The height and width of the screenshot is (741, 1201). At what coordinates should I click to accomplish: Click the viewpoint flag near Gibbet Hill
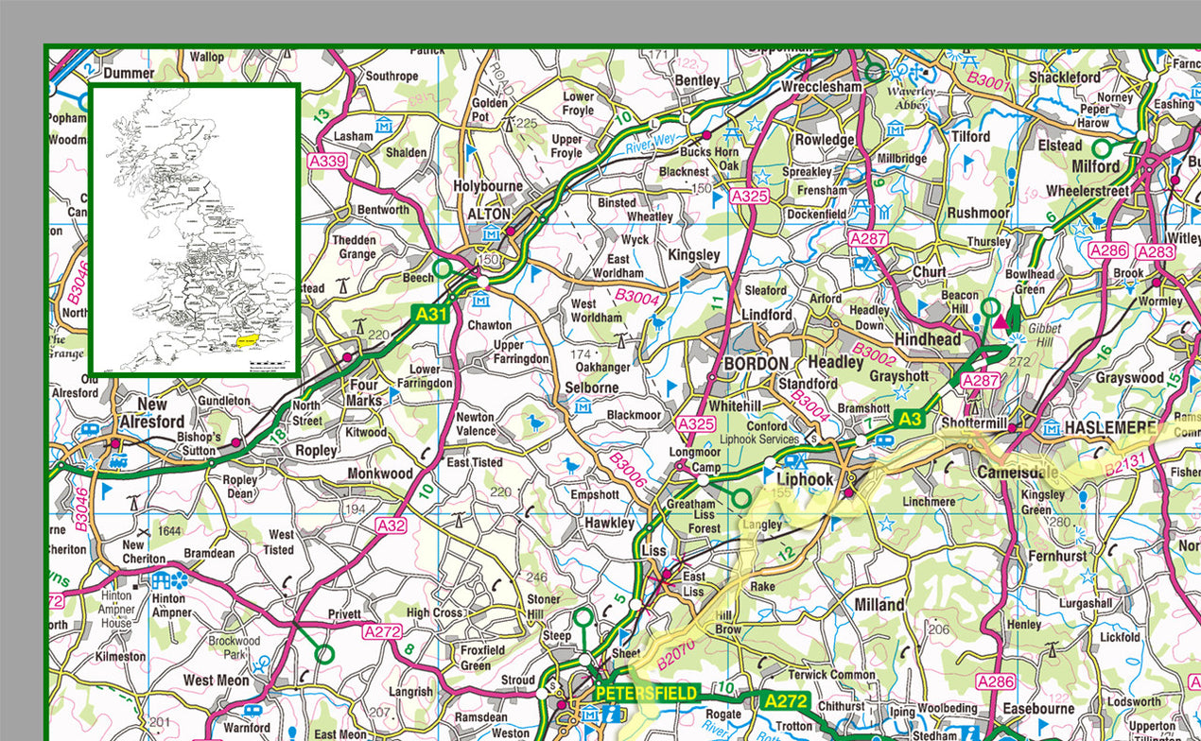coord(1017,338)
